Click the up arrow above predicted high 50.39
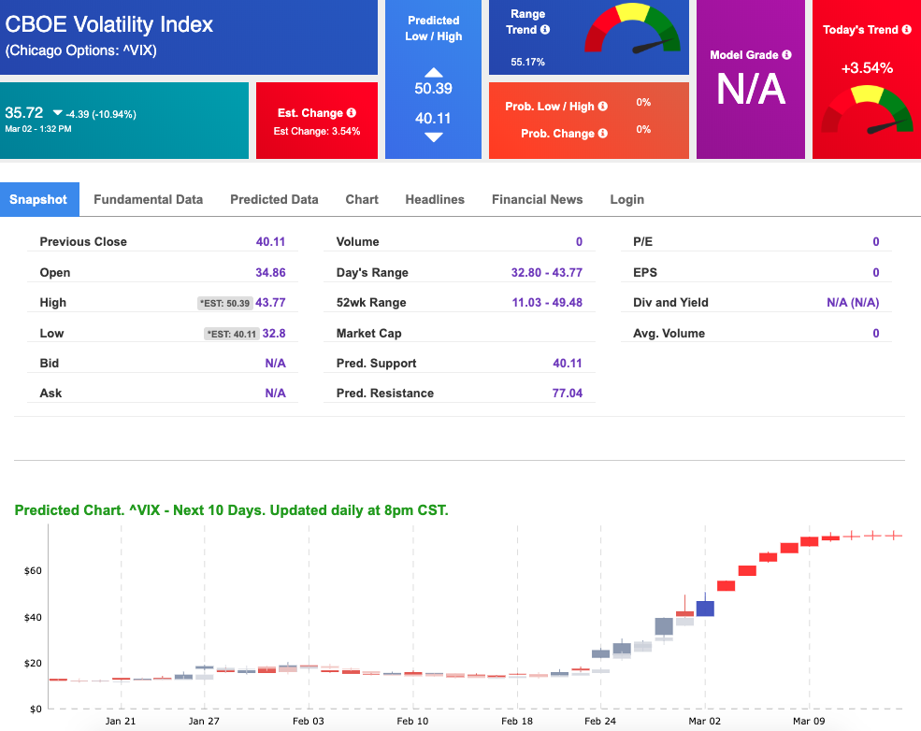Viewport: 921px width, 731px height. click(434, 72)
